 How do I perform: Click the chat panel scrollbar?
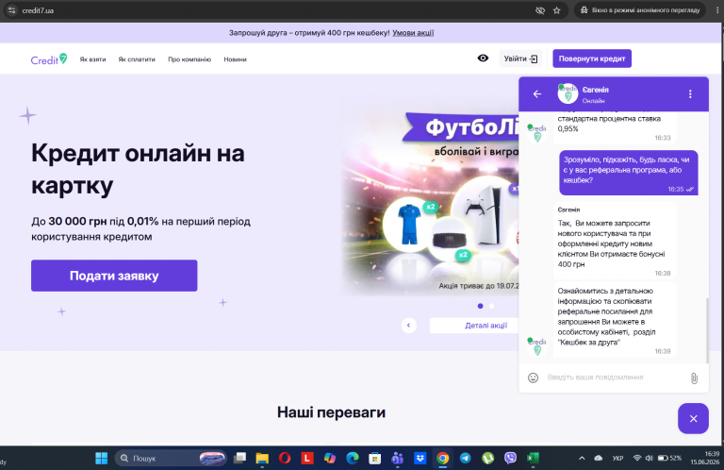pyautogui.click(x=707, y=330)
